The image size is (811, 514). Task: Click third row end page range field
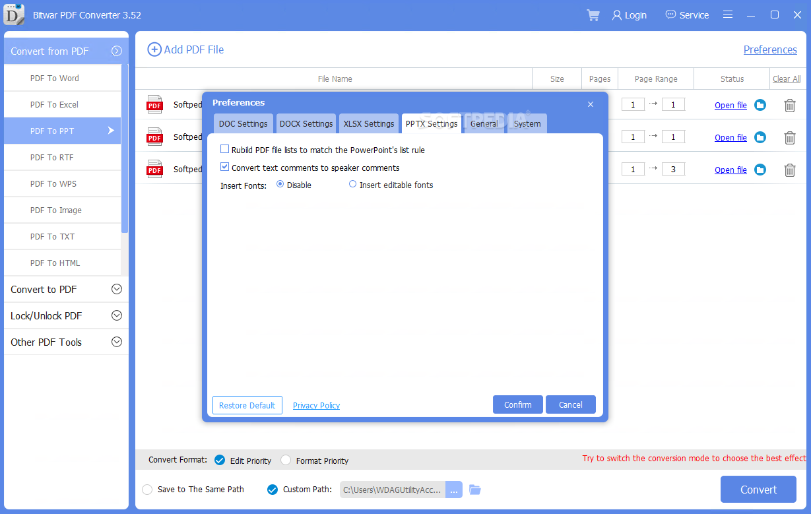673,169
